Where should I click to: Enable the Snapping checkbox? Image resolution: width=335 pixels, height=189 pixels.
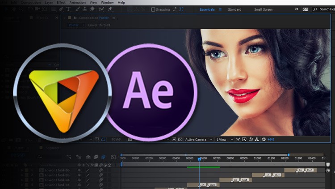pos(153,9)
